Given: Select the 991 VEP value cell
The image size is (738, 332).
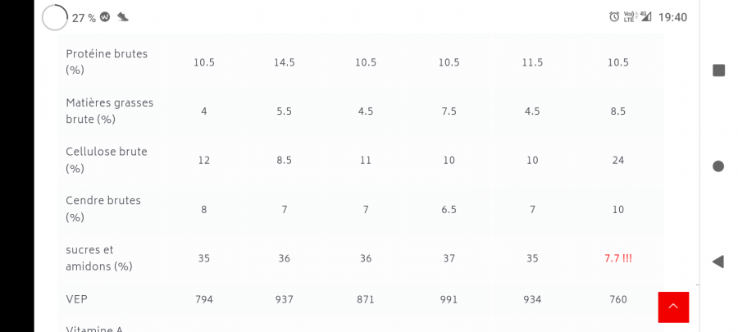Looking at the screenshot, I should [x=449, y=300].
